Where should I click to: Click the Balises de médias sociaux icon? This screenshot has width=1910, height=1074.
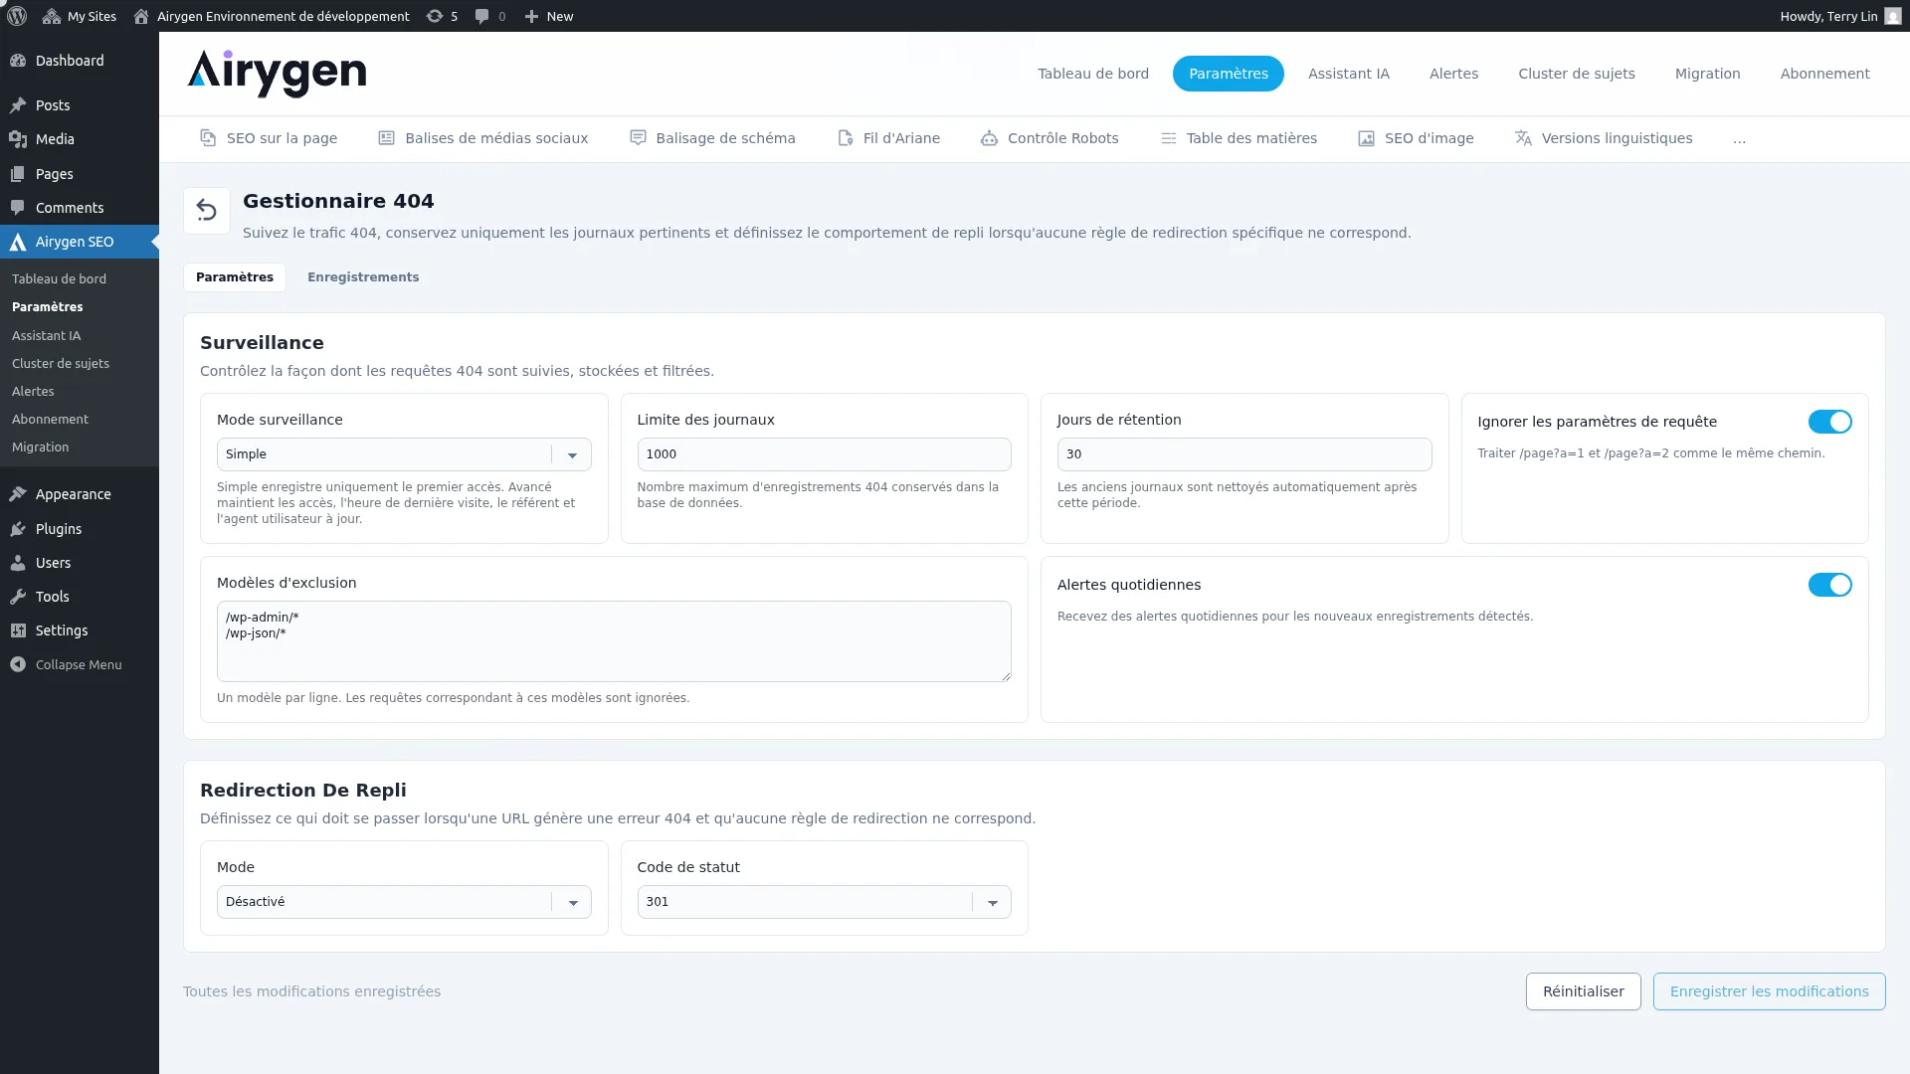(x=387, y=138)
